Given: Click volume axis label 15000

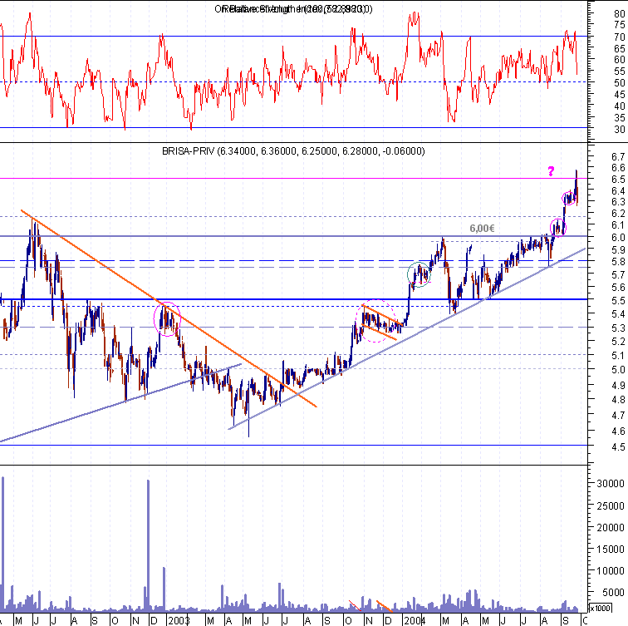Looking at the screenshot, I should 611,549.
